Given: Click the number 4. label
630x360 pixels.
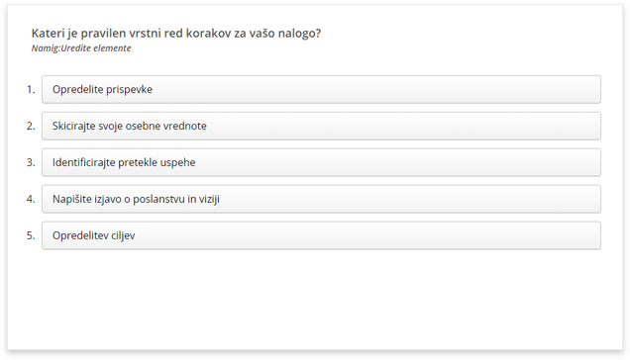Looking at the screenshot, I should [31, 199].
